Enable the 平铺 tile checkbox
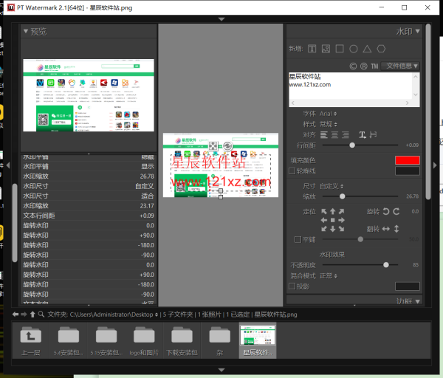The height and width of the screenshot is (378, 443). tap(298, 239)
